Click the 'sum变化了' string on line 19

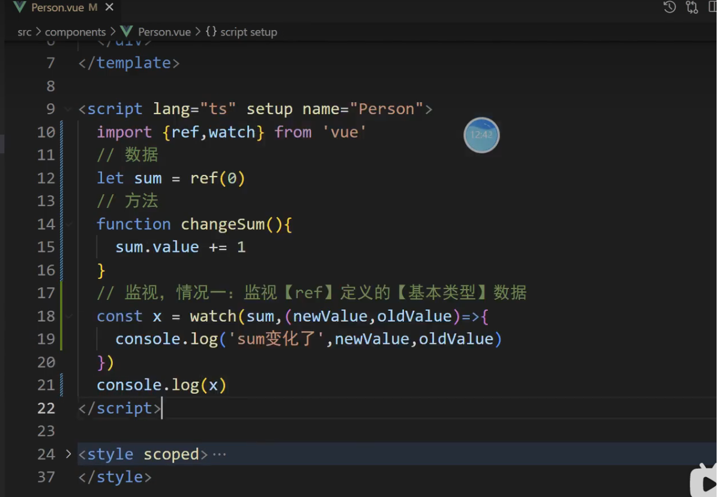[x=277, y=339]
